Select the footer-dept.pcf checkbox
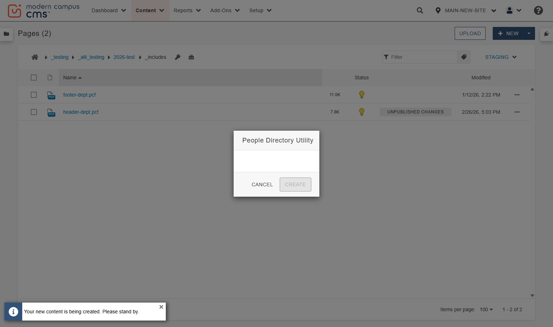 34,95
